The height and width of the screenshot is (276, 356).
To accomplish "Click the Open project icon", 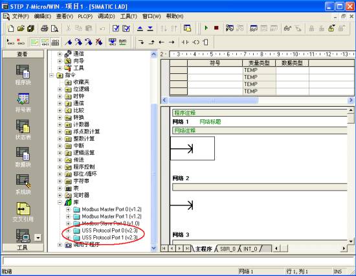I will tap(21, 29).
